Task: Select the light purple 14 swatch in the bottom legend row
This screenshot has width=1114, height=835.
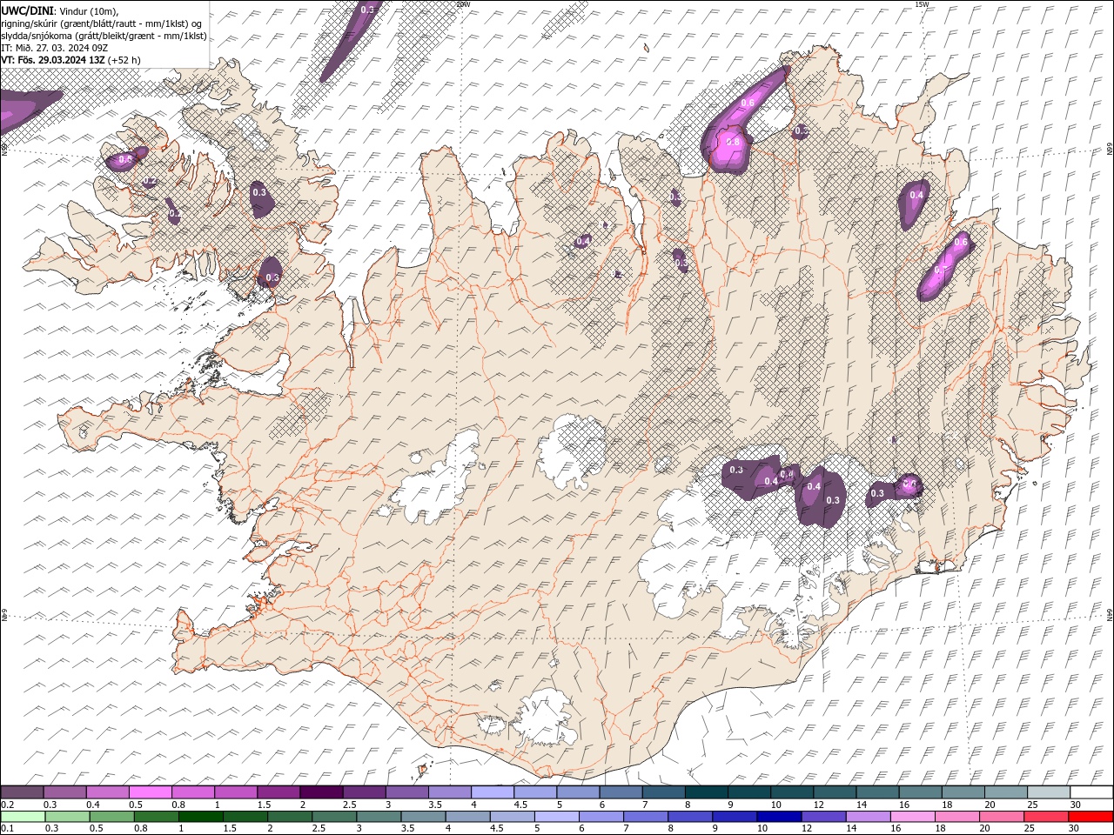Action: (867, 817)
